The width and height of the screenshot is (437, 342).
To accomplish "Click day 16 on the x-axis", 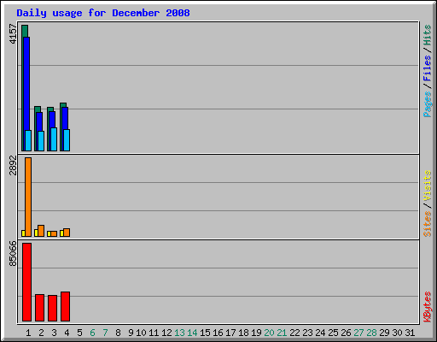I will [x=218, y=333].
